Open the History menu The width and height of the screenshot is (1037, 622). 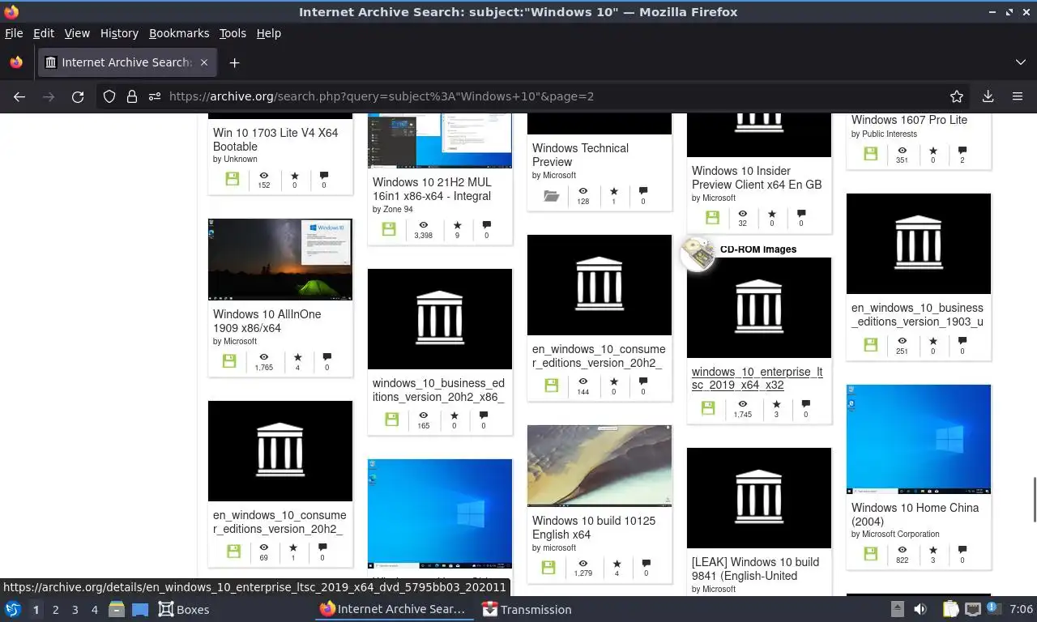119,33
